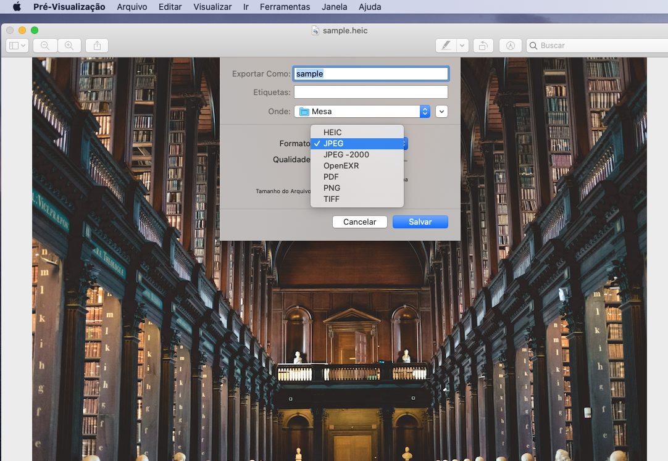Viewport: 668px width, 461px height.
Task: Click the rotate image toolbar icon
Action: coord(483,46)
